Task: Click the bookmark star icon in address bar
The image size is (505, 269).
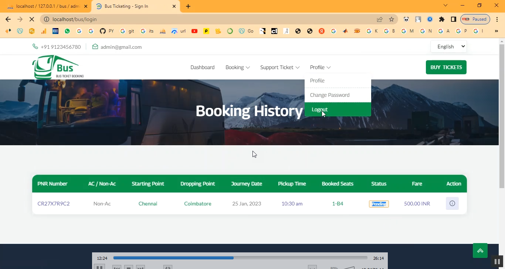Action: [x=392, y=19]
